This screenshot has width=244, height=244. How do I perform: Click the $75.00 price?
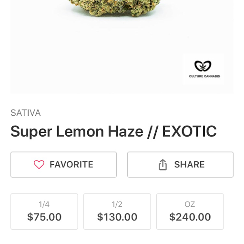coord(44,217)
